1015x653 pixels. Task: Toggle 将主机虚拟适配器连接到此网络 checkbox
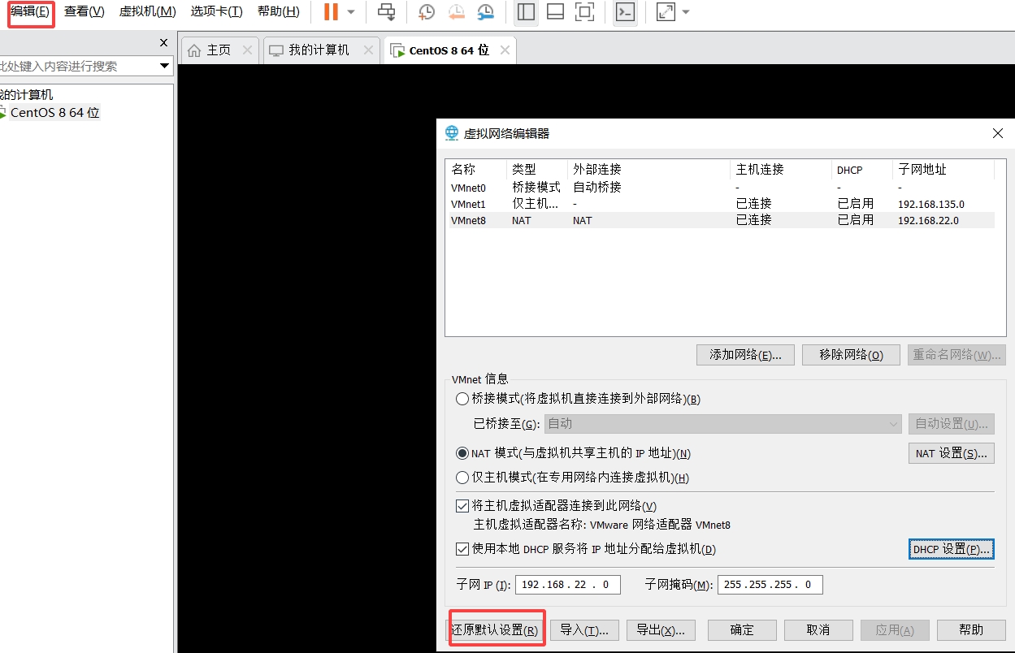462,506
